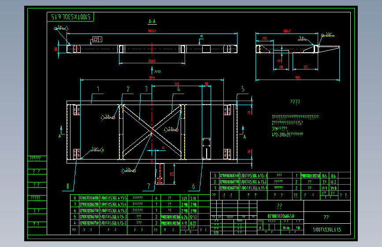Click balloon number 4 on plan view
Viewport: 382px width, 247px height.
(178, 89)
